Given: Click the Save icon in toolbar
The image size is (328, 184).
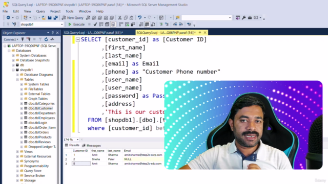Looking at the screenshot, I should tap(50, 18).
